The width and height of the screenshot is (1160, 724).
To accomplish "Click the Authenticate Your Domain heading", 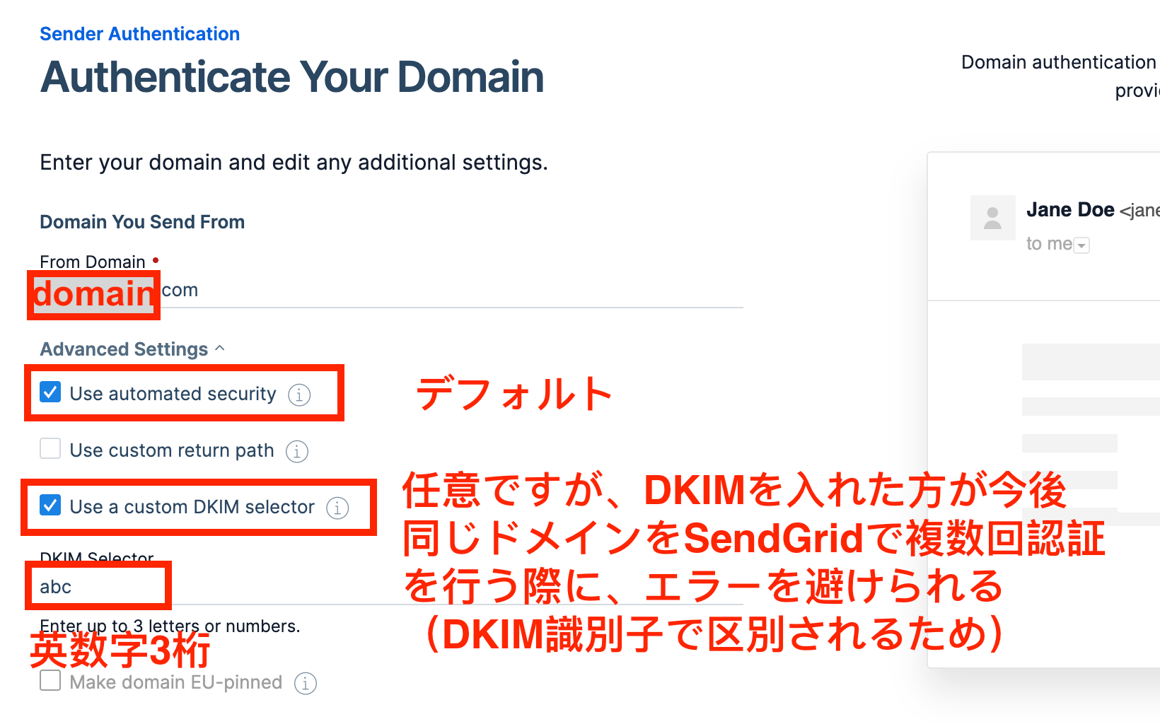I will tap(292, 77).
